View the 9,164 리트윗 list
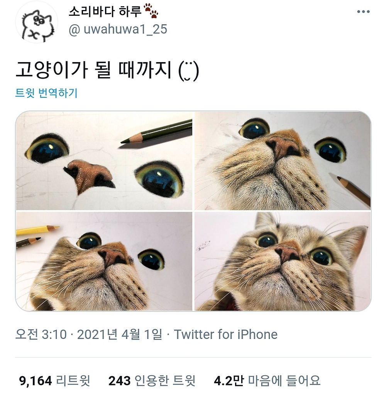386x396 pixels. [x=54, y=381]
